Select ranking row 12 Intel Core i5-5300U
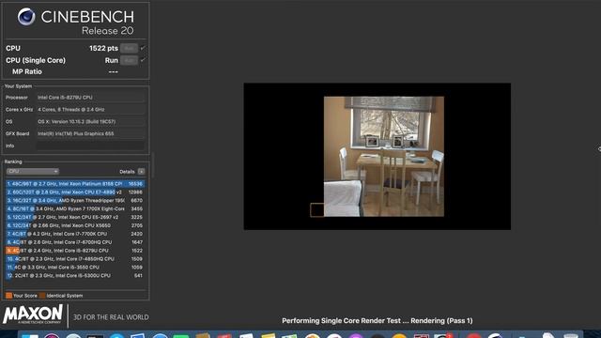The height and width of the screenshot is (338, 601). coord(75,275)
